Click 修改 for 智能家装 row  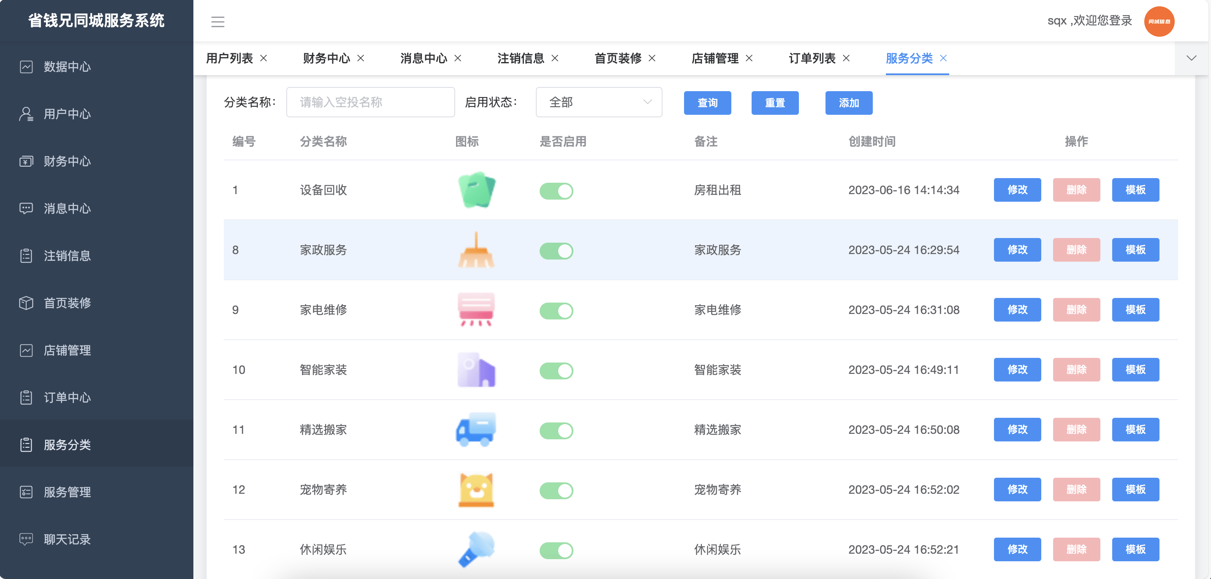pos(1017,369)
